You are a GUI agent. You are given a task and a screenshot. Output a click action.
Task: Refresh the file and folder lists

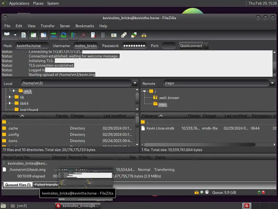pyautogui.click(x=64, y=35)
